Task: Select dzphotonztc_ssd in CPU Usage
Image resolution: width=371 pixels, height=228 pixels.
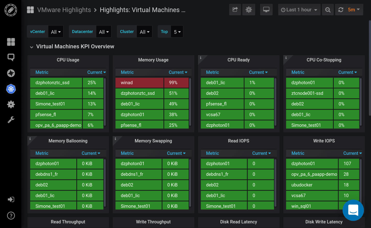Action: 52,83
